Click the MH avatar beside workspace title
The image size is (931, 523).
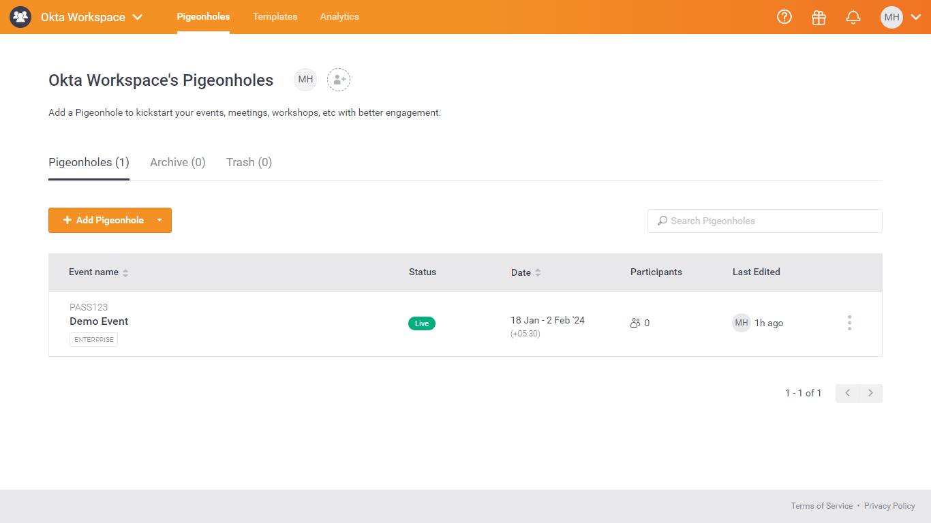coord(305,80)
